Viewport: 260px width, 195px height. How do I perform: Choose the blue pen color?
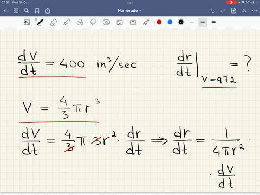(170, 22)
